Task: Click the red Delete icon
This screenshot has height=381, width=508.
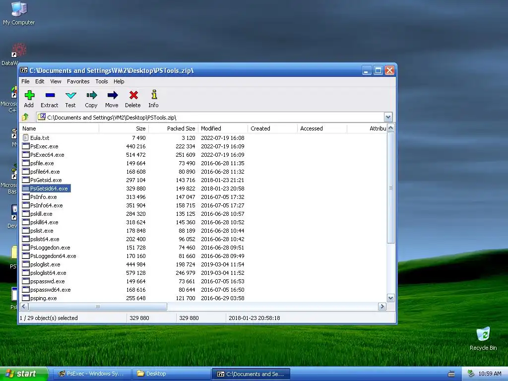Action: pos(133,95)
